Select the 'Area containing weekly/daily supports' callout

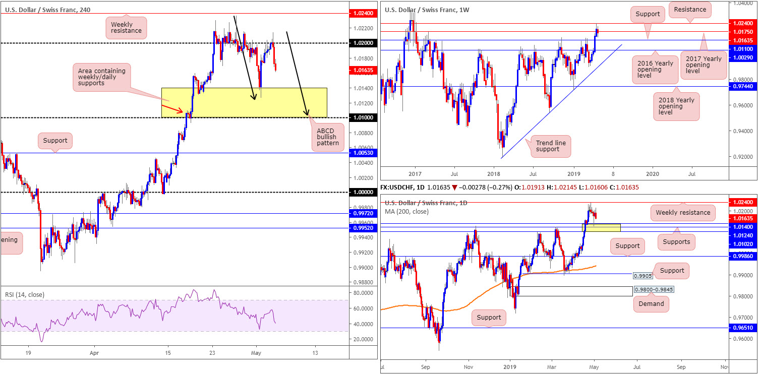102,77
